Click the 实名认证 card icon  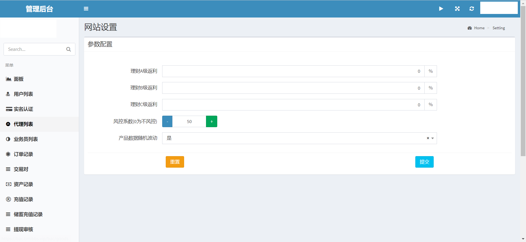[x=9, y=109]
